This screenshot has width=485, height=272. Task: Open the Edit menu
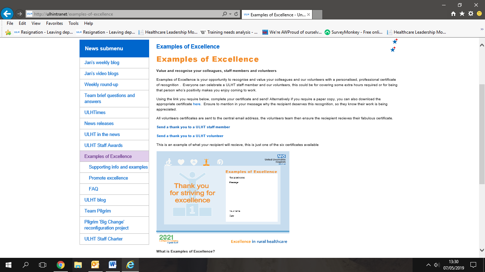click(22, 23)
